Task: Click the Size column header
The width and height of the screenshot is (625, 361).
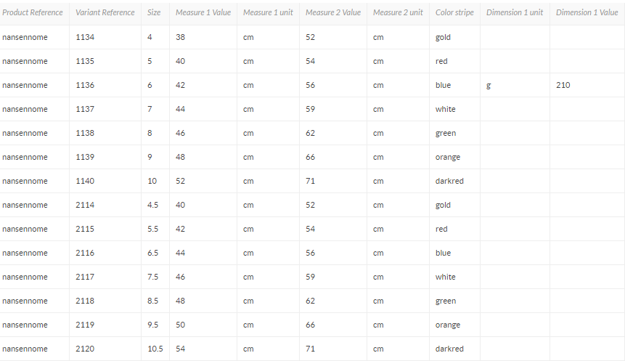Action: 154,12
